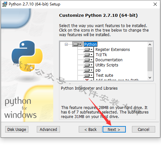Open Test suite feature dropdown
This screenshot has height=148, width=161.
pyautogui.click(x=88, y=75)
